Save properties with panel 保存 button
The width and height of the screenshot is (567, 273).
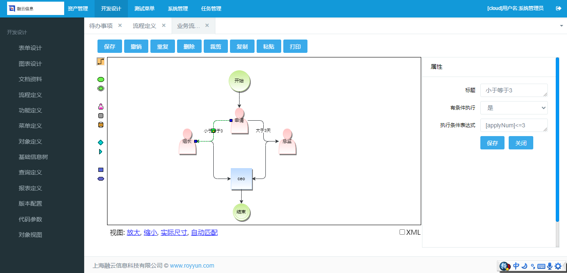click(492, 143)
